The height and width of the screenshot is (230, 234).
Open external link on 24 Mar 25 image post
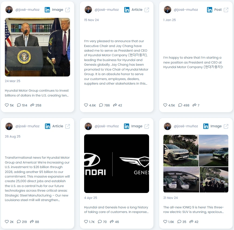68,10
